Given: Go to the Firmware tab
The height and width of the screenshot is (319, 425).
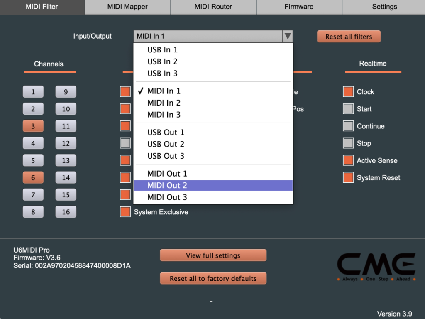Looking at the screenshot, I should pyautogui.click(x=299, y=7).
